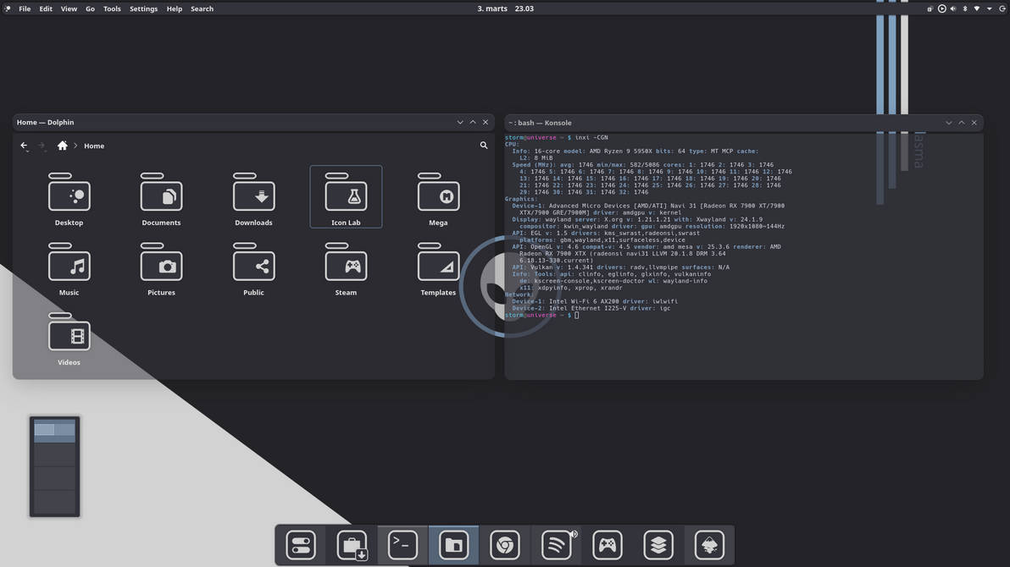Click the clock showing 23.03
Image resolution: width=1010 pixels, height=567 pixels.
pyautogui.click(x=524, y=9)
